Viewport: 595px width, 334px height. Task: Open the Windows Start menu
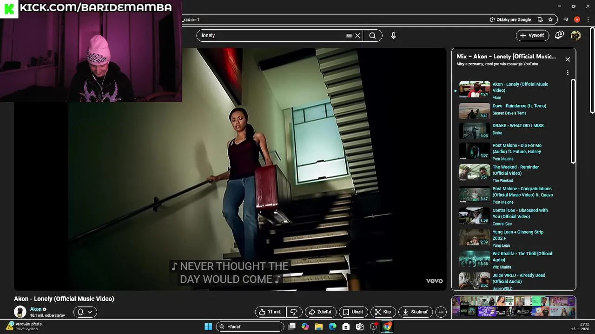point(208,327)
